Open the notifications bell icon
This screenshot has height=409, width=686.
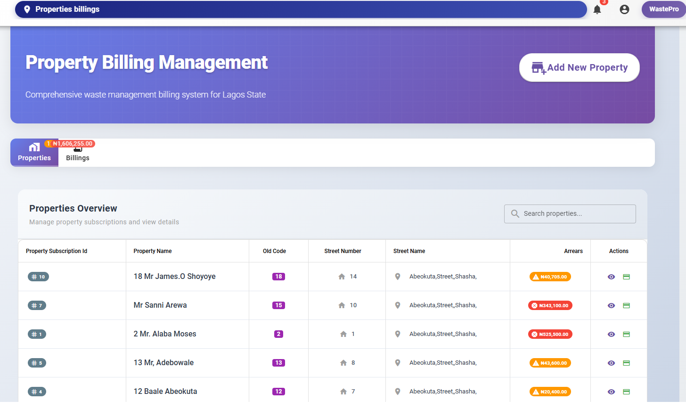click(597, 9)
